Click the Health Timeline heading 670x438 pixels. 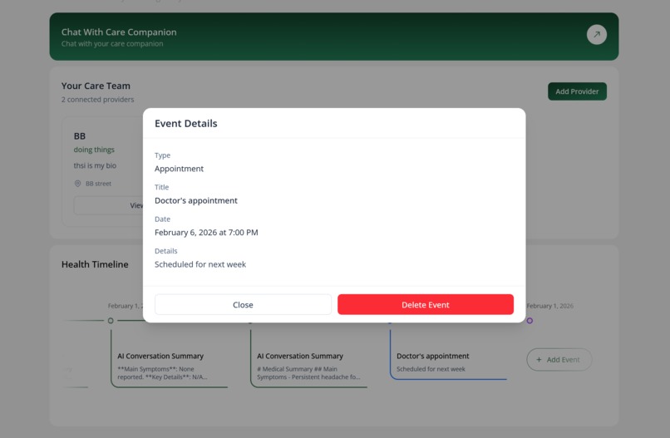(x=95, y=264)
